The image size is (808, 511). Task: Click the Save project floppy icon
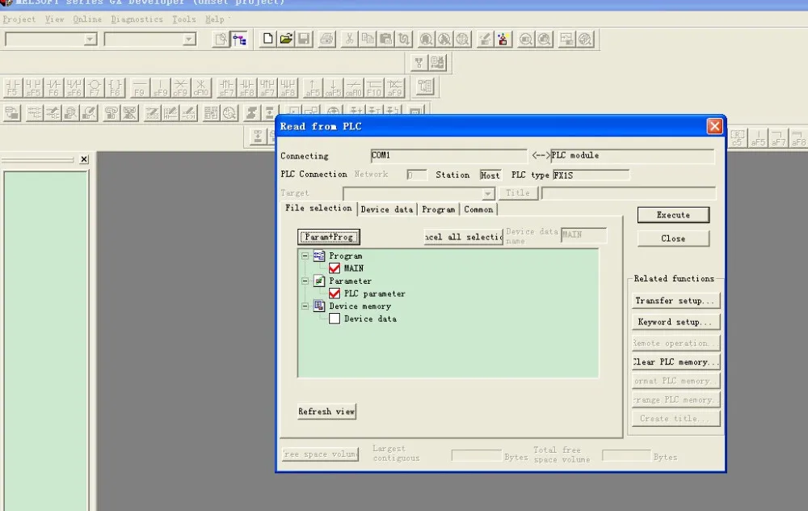pos(304,39)
